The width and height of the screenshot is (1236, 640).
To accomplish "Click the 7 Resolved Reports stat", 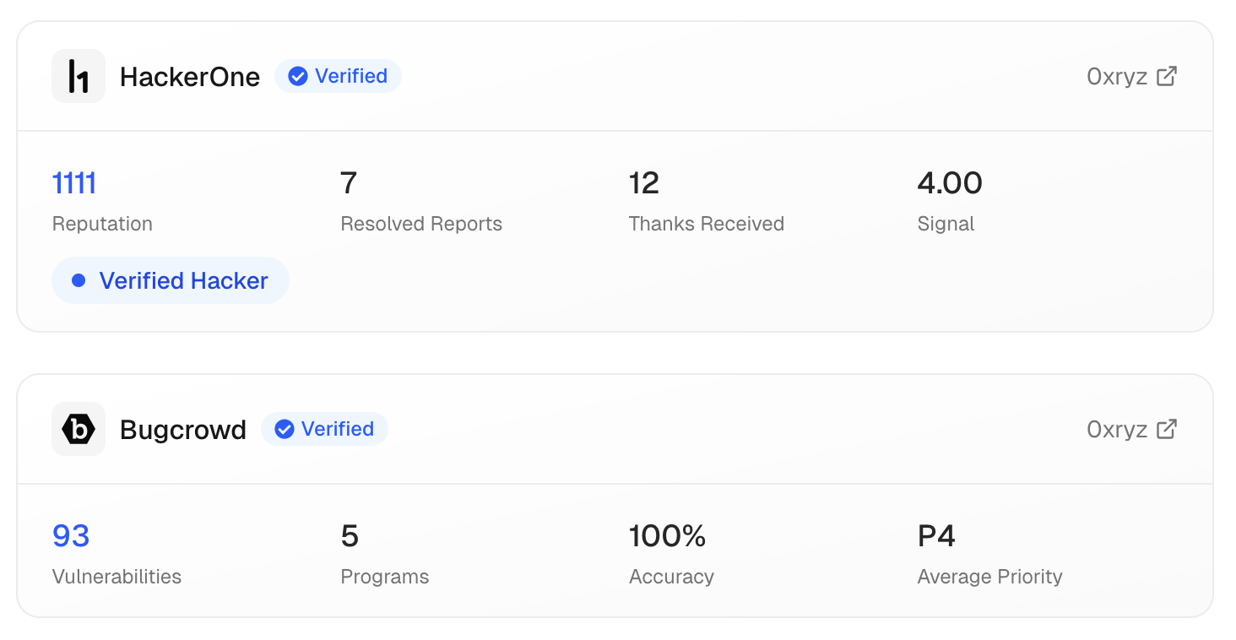I will coord(349,183).
